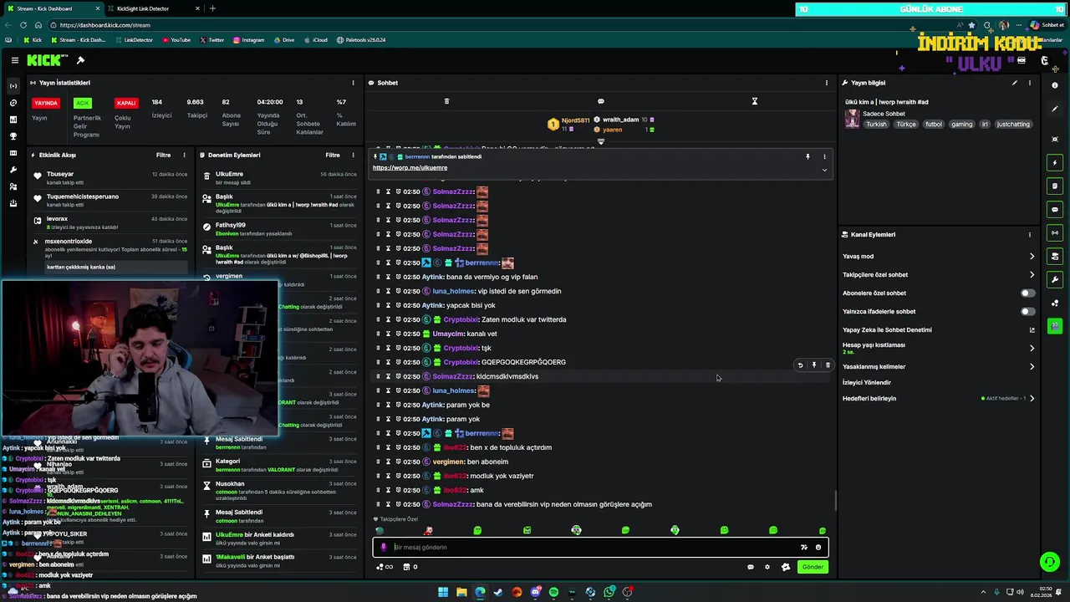Click the justchatting tag
This screenshot has width=1070, height=602.
click(x=1013, y=125)
